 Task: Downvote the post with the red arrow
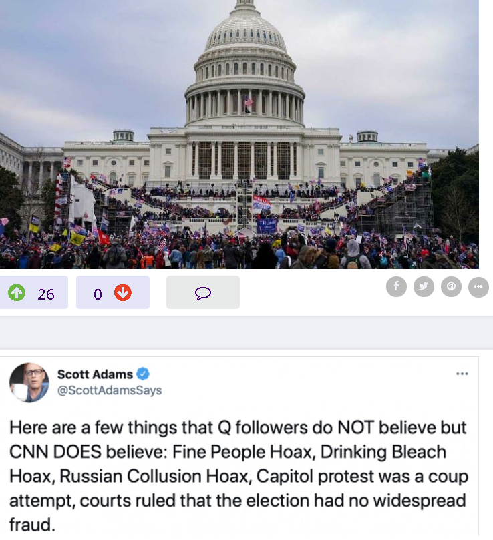[x=123, y=293]
